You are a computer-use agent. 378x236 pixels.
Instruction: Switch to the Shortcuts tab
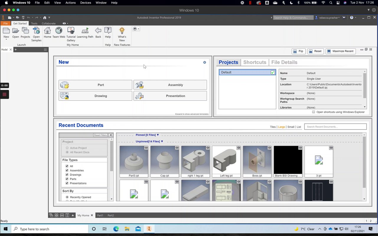(255, 62)
